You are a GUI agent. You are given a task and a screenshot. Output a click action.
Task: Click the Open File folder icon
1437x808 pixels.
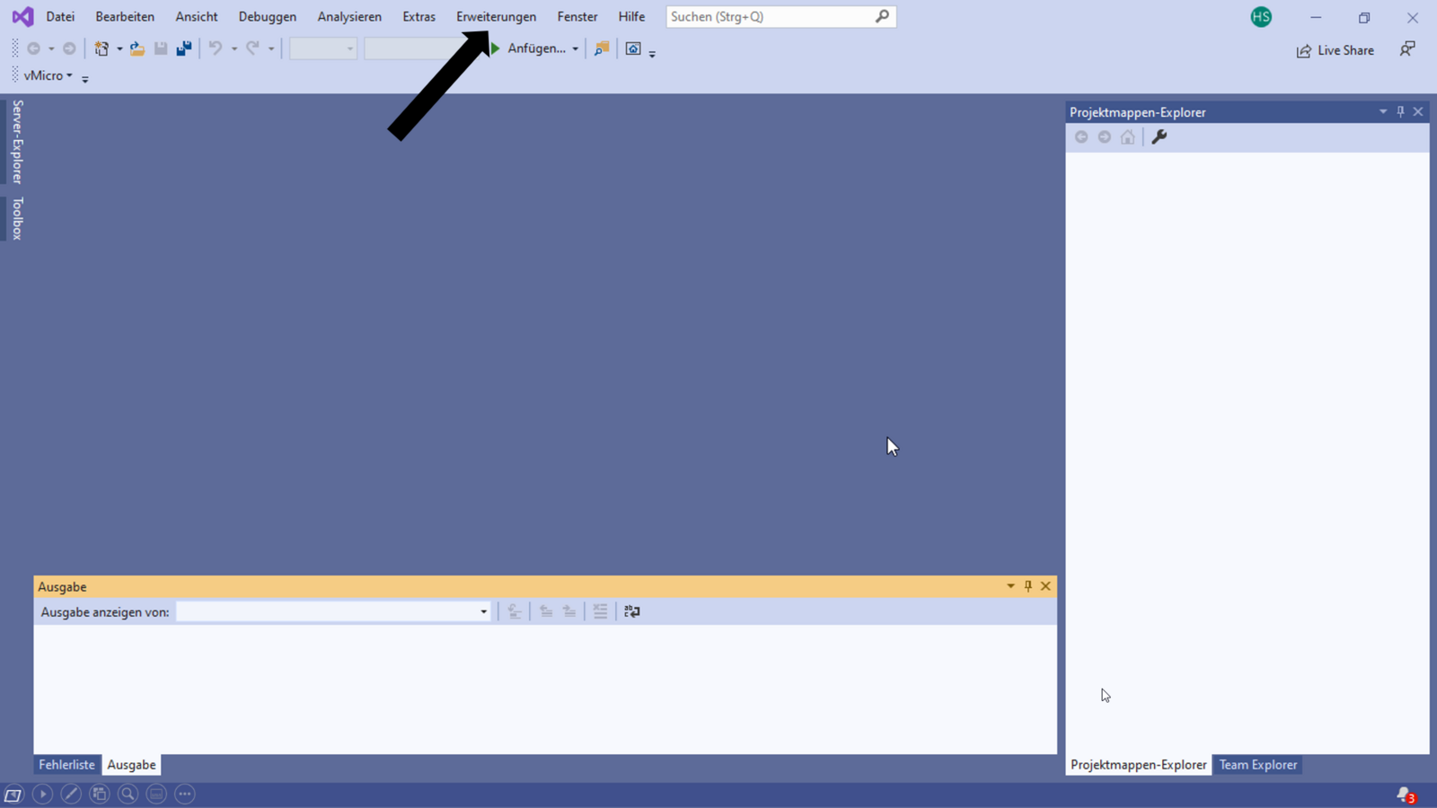point(137,49)
